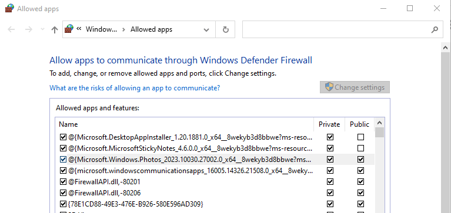
Task: Go back with the left arrow
Action: [x=11, y=29]
